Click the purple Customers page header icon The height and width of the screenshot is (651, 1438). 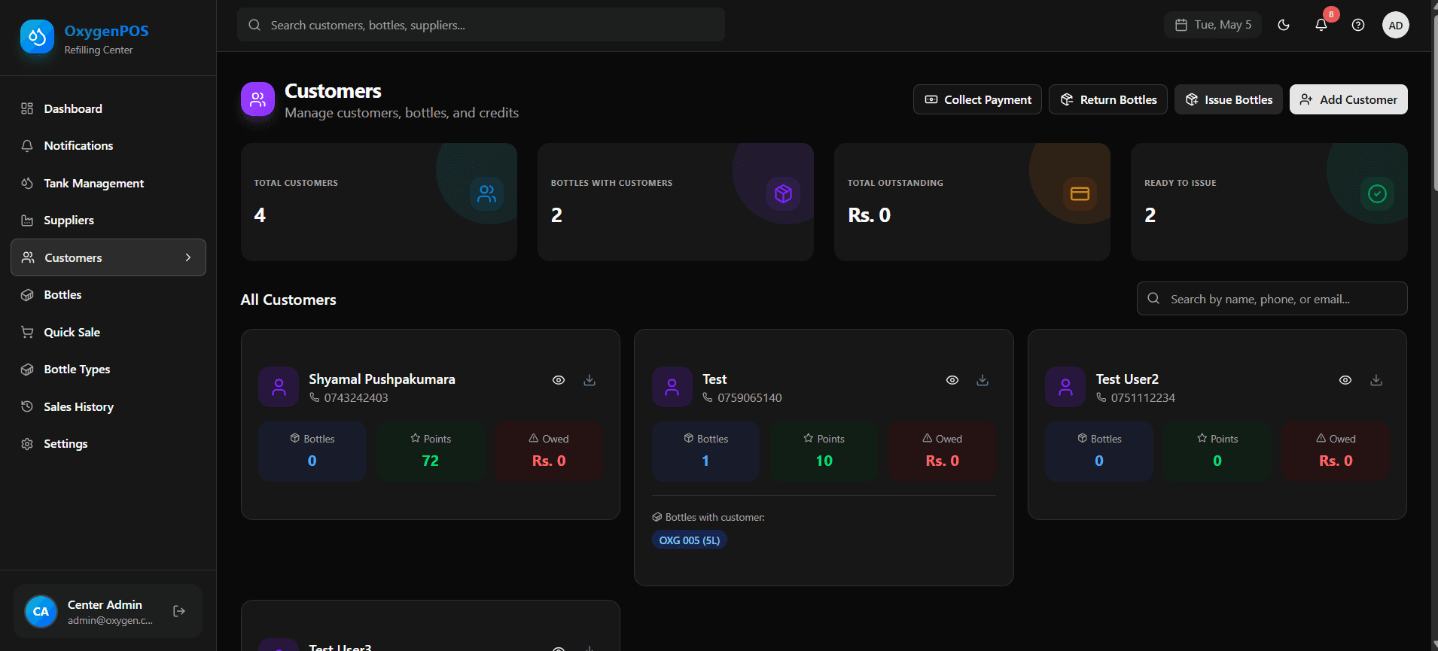tap(257, 99)
